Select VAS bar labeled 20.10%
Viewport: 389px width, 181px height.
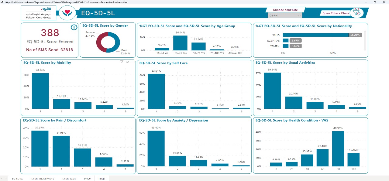(x=322, y=158)
